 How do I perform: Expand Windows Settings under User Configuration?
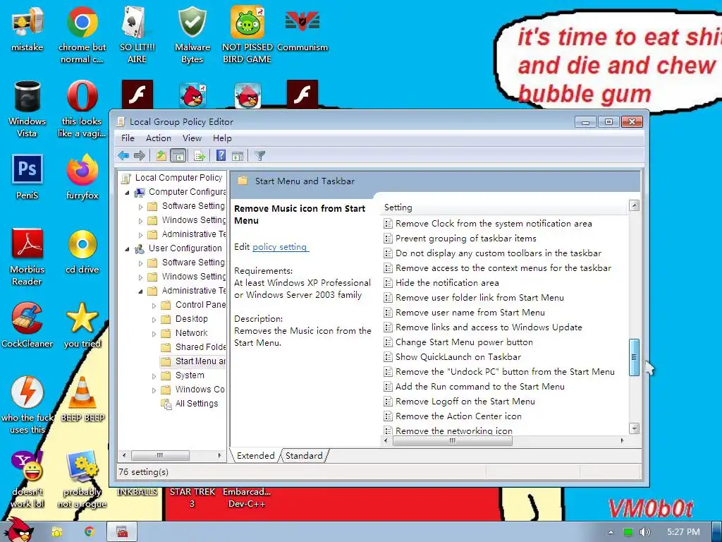[x=141, y=277]
